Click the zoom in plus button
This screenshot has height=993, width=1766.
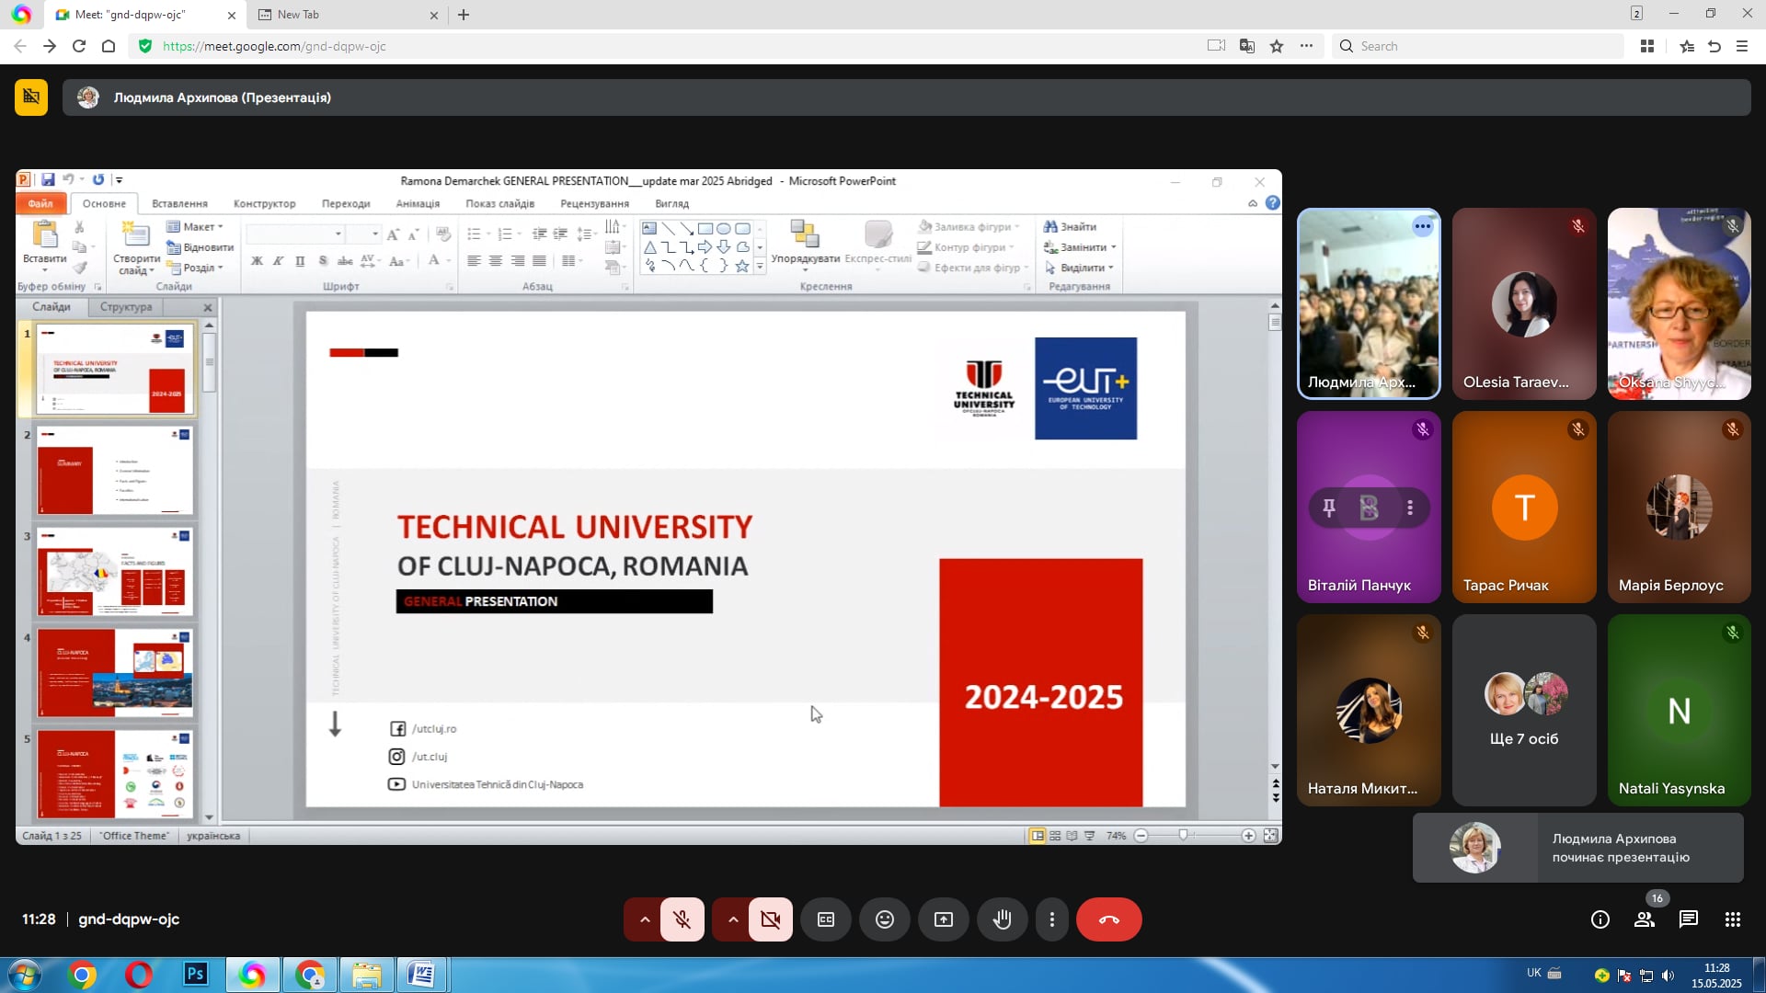coord(1248,836)
